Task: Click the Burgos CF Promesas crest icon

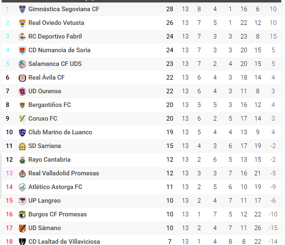Action: click(22, 215)
